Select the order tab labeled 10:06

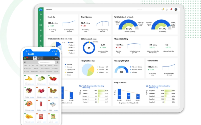click(35, 58)
